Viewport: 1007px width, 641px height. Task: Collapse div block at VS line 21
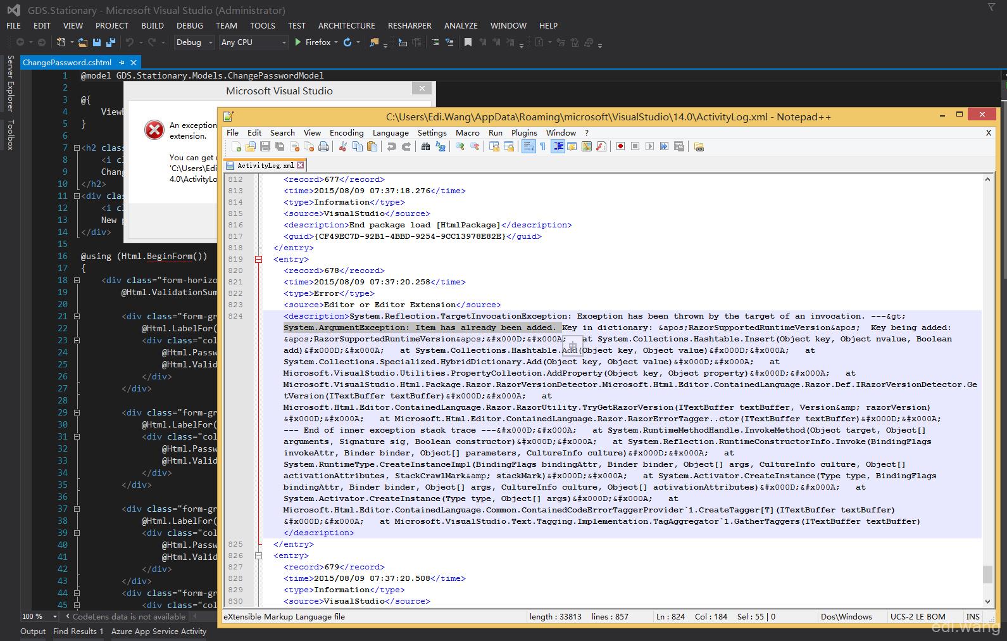click(77, 316)
